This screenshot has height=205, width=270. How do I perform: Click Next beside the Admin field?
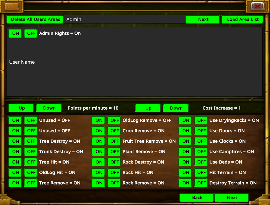[203, 19]
